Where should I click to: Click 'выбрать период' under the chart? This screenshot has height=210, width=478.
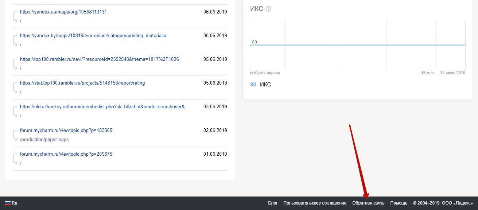[265, 73]
